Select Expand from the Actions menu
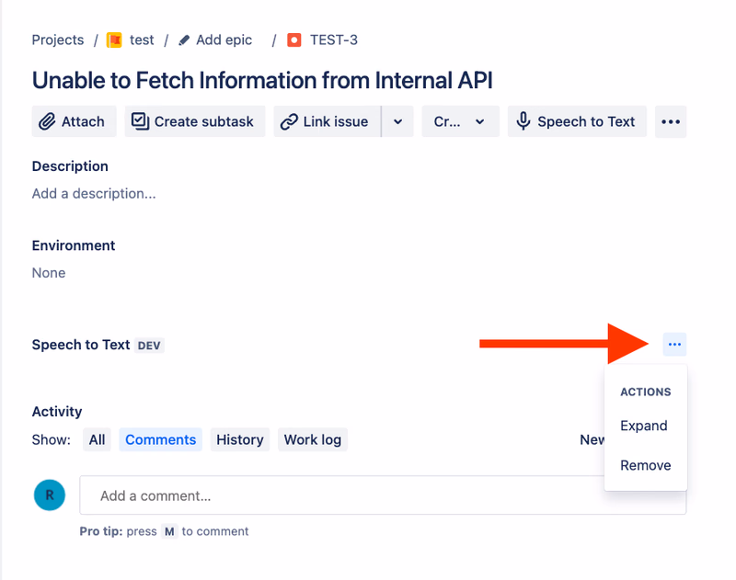This screenshot has width=736, height=580. point(646,426)
